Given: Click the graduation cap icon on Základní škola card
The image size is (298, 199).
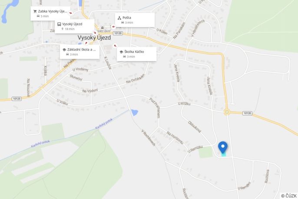Looking at the screenshot, I should (64, 50).
